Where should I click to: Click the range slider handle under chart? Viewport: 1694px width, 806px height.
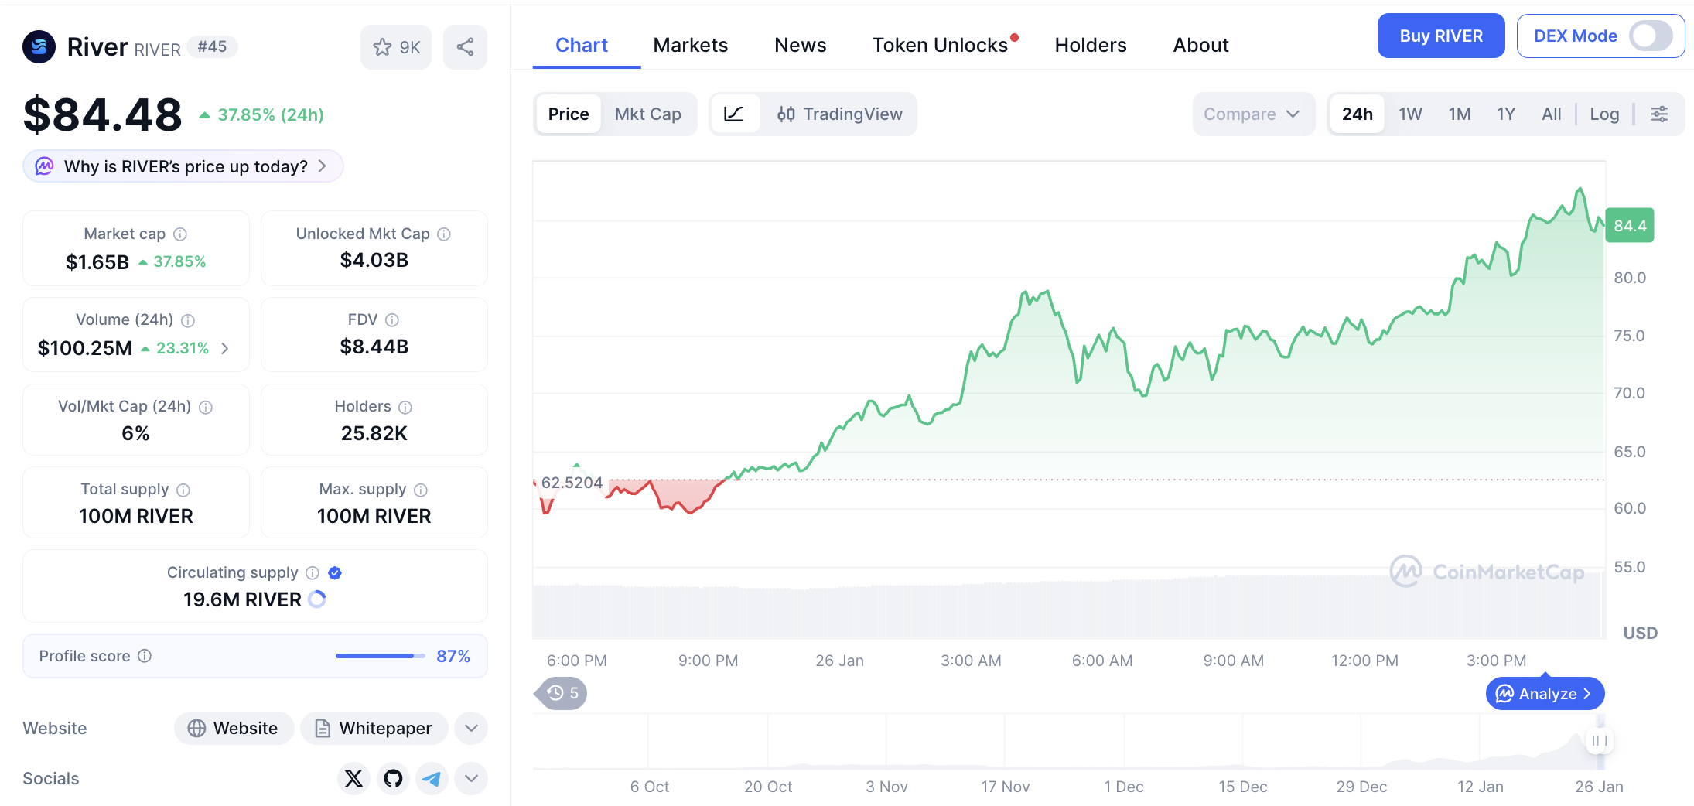pyautogui.click(x=1599, y=741)
